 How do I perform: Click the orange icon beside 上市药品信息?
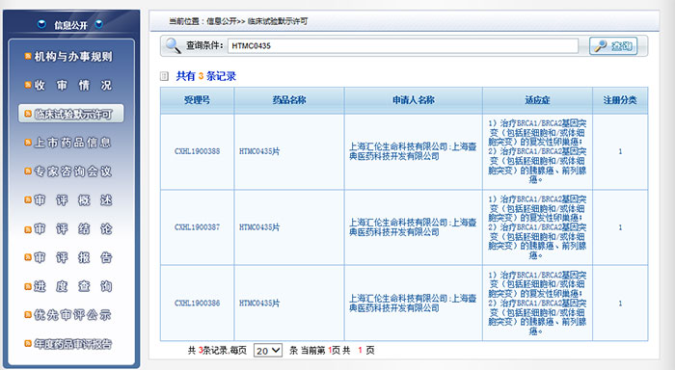pos(28,143)
